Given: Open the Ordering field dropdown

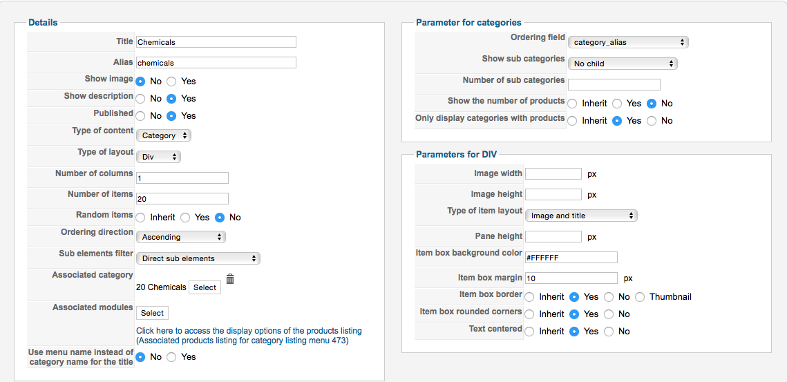Looking at the screenshot, I should [628, 42].
